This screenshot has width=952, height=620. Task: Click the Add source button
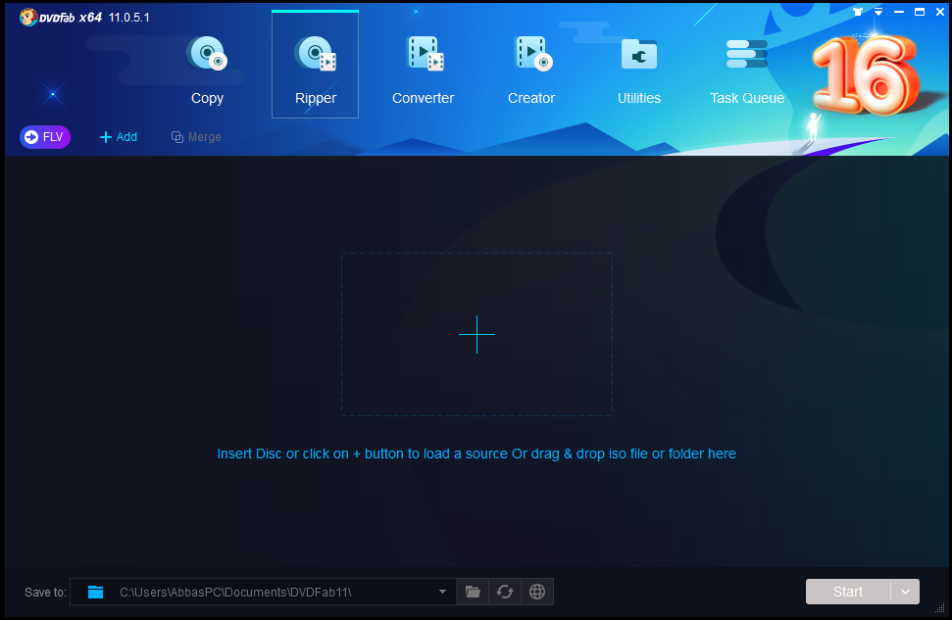click(119, 137)
